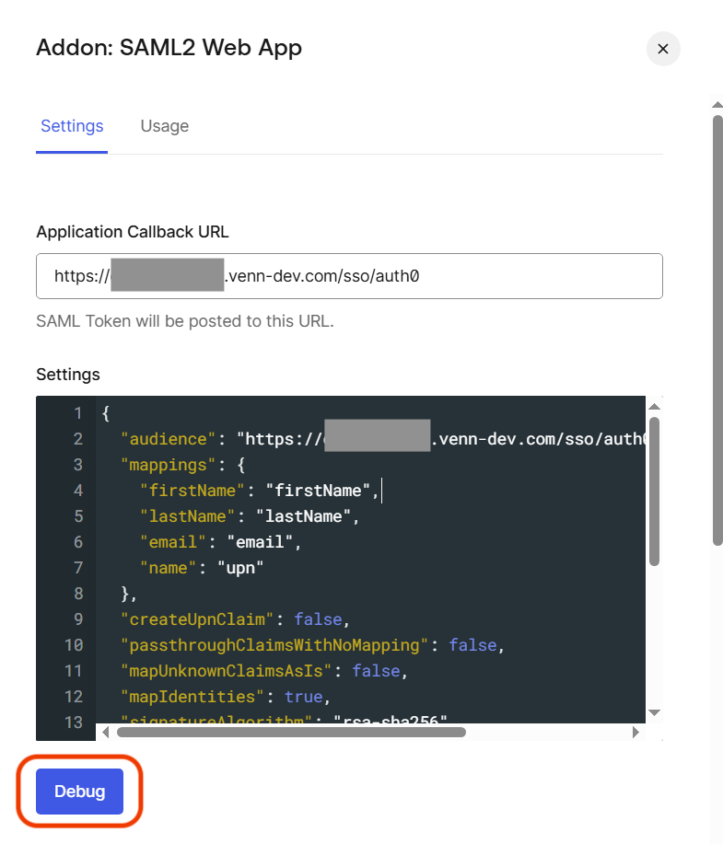Click the dialog's outer vertical scrollbar
Image resolution: width=723 pixels, height=844 pixels.
pyautogui.click(x=717, y=330)
